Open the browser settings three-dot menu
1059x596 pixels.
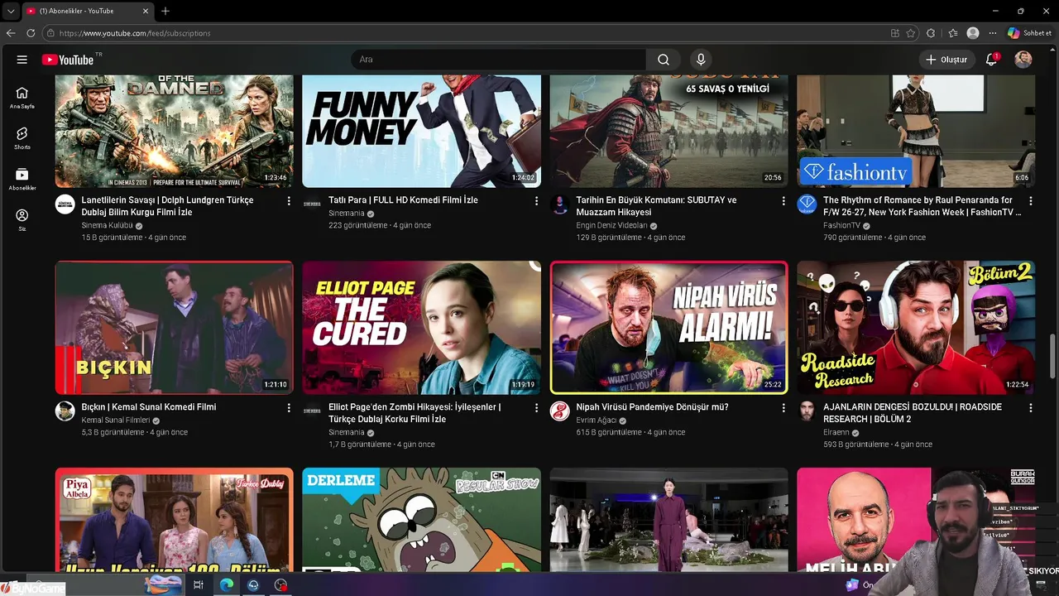(x=993, y=33)
